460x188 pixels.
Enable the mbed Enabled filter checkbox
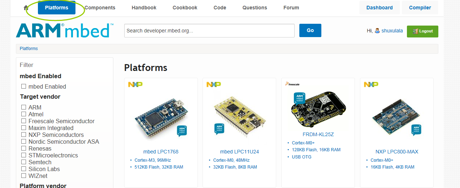[24, 86]
